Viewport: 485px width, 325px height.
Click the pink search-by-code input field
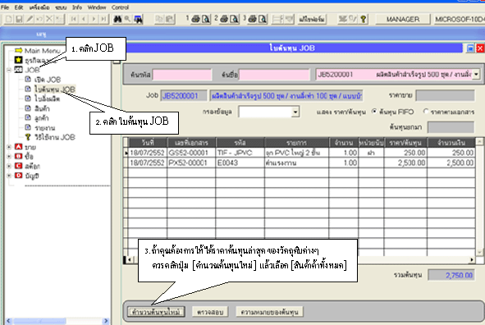tap(182, 75)
